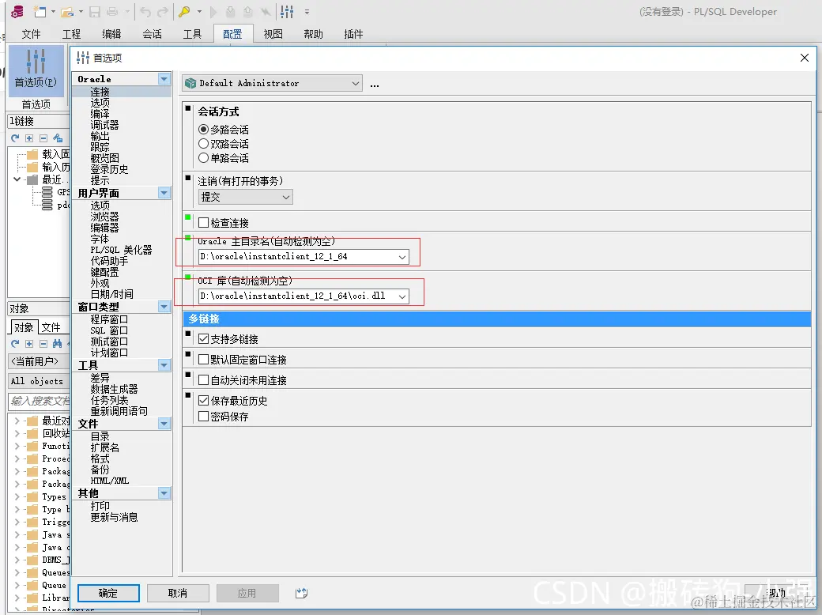Screen dimensions: 822x615
Task: Click the ellipsis button beside Default Administrator
Action: coord(375,85)
